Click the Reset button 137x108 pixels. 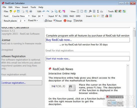coord(58,21)
